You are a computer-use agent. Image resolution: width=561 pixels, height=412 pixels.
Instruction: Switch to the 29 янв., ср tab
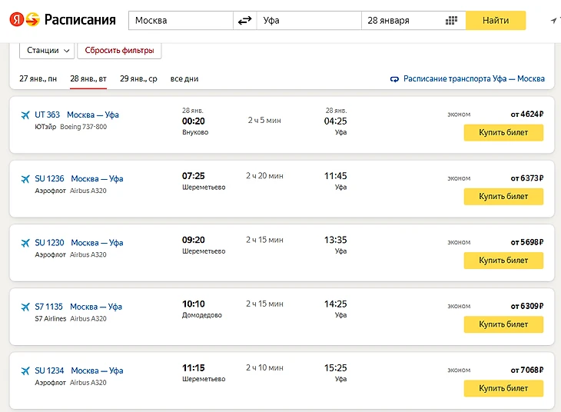pos(138,78)
